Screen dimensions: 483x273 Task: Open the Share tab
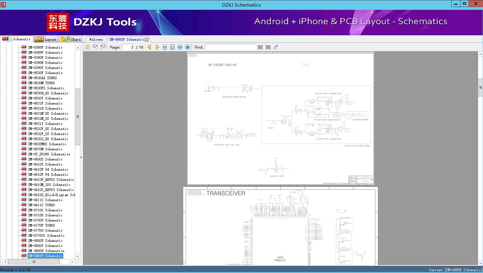70,39
